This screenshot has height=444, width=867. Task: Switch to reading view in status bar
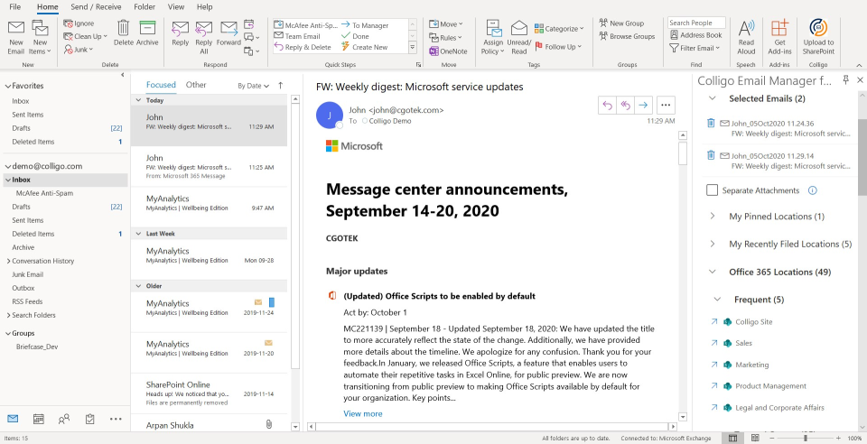(x=755, y=438)
